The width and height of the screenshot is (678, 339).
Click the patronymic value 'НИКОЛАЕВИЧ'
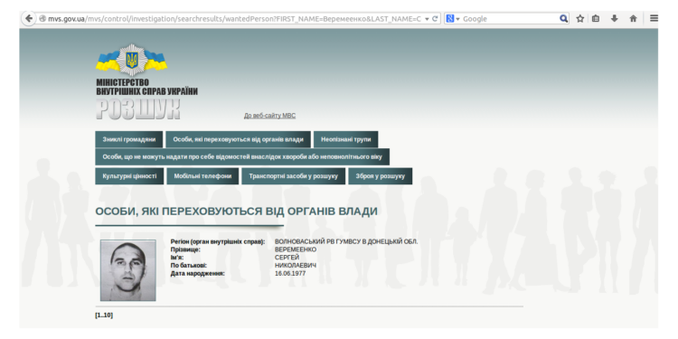pyautogui.click(x=296, y=265)
